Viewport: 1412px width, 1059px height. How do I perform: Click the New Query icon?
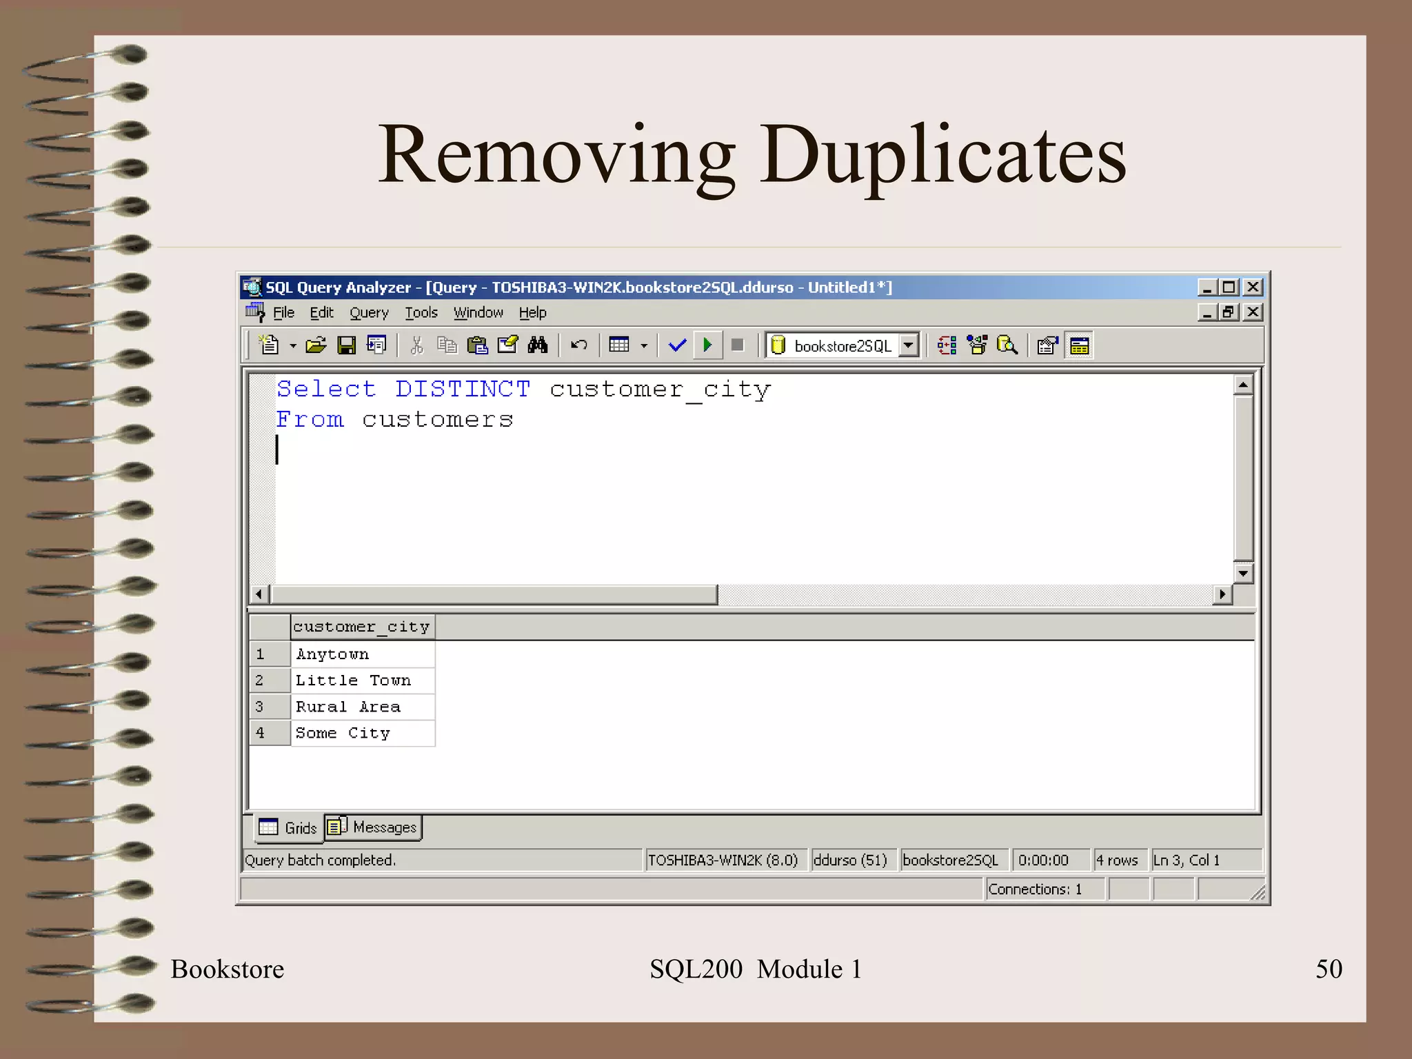point(268,345)
